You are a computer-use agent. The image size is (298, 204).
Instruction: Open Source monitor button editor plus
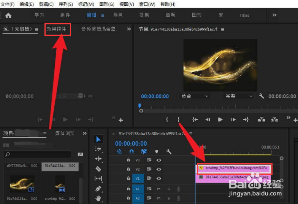point(121,120)
